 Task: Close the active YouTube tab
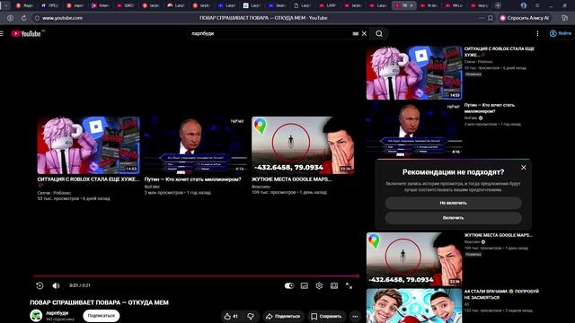[x=411, y=5]
